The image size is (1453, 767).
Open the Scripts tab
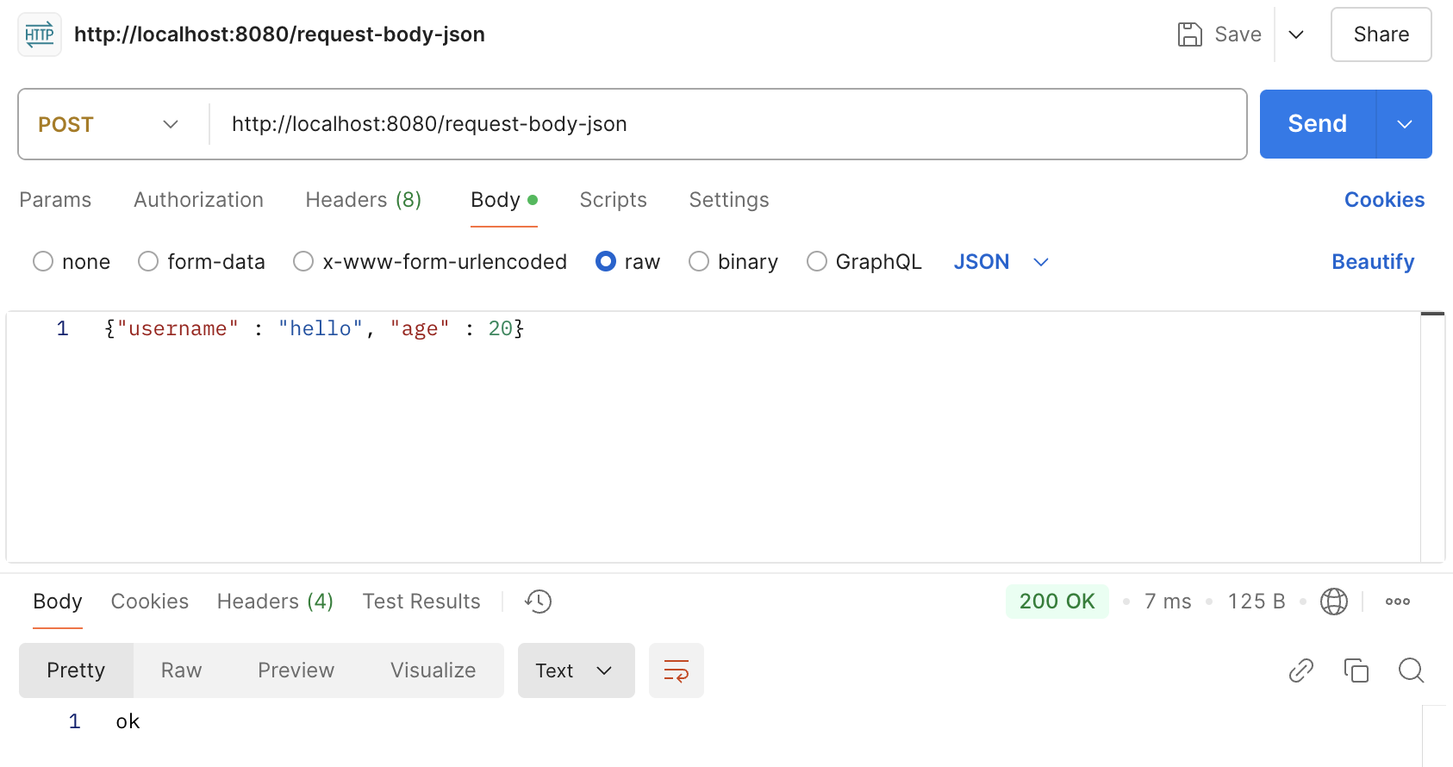[x=613, y=200]
